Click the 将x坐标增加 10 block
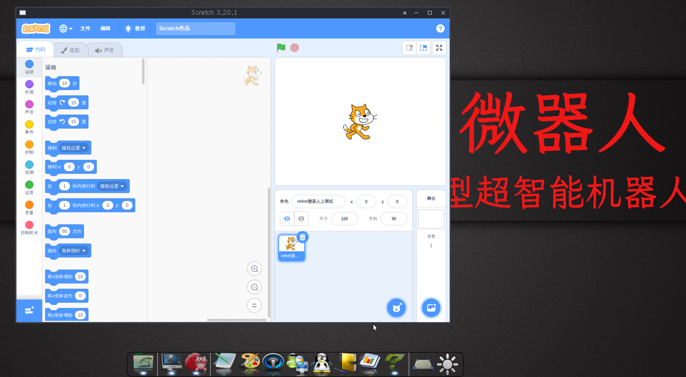The width and height of the screenshot is (686, 377). coord(67,276)
